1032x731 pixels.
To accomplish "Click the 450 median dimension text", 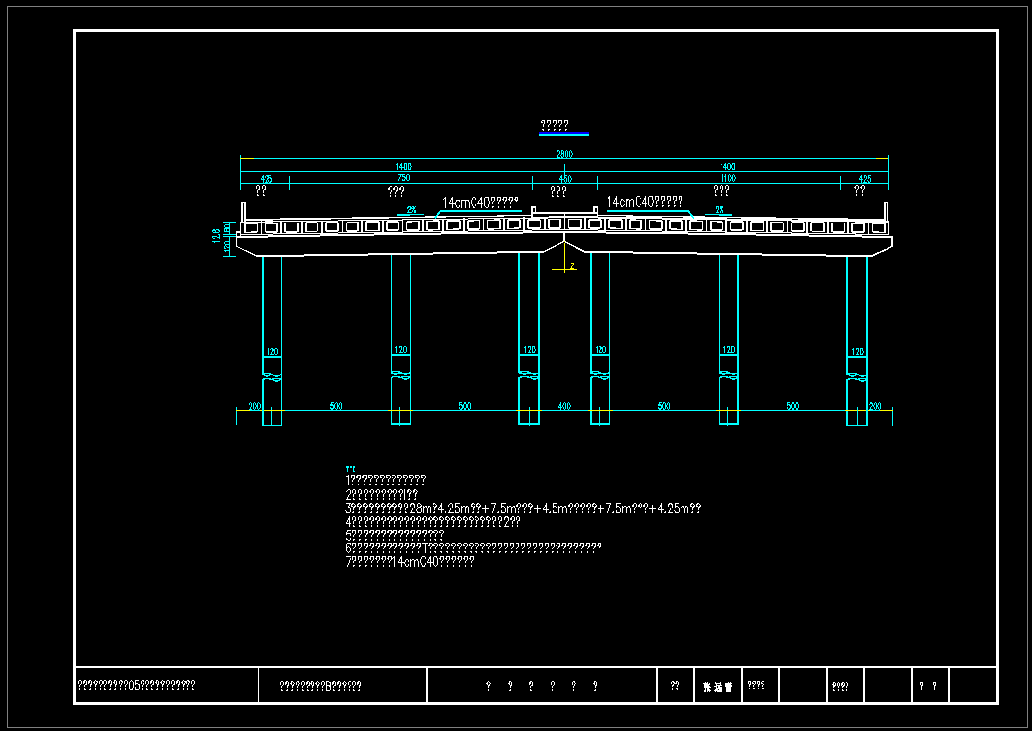I will (564, 179).
